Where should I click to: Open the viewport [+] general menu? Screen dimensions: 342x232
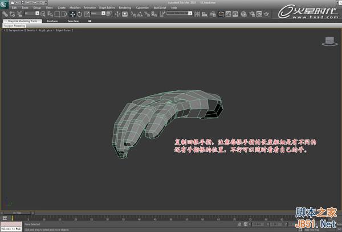(x=4, y=30)
